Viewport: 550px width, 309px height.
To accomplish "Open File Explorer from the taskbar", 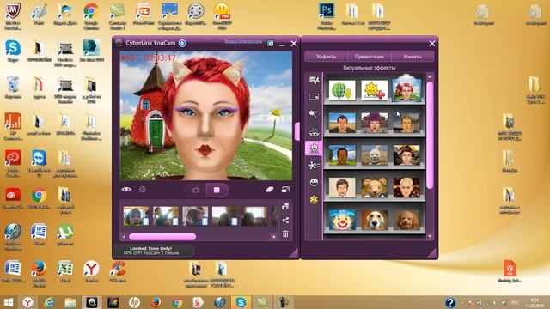I will coord(70,302).
